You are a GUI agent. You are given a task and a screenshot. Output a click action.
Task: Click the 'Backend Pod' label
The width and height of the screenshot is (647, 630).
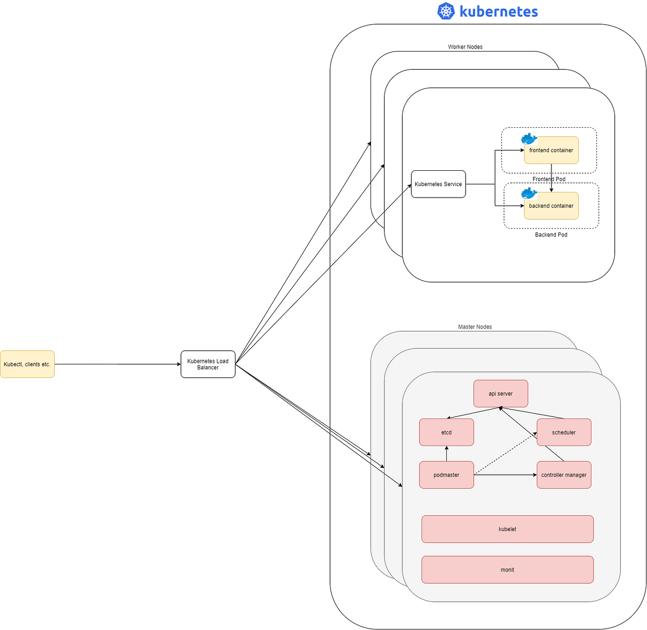coord(551,235)
